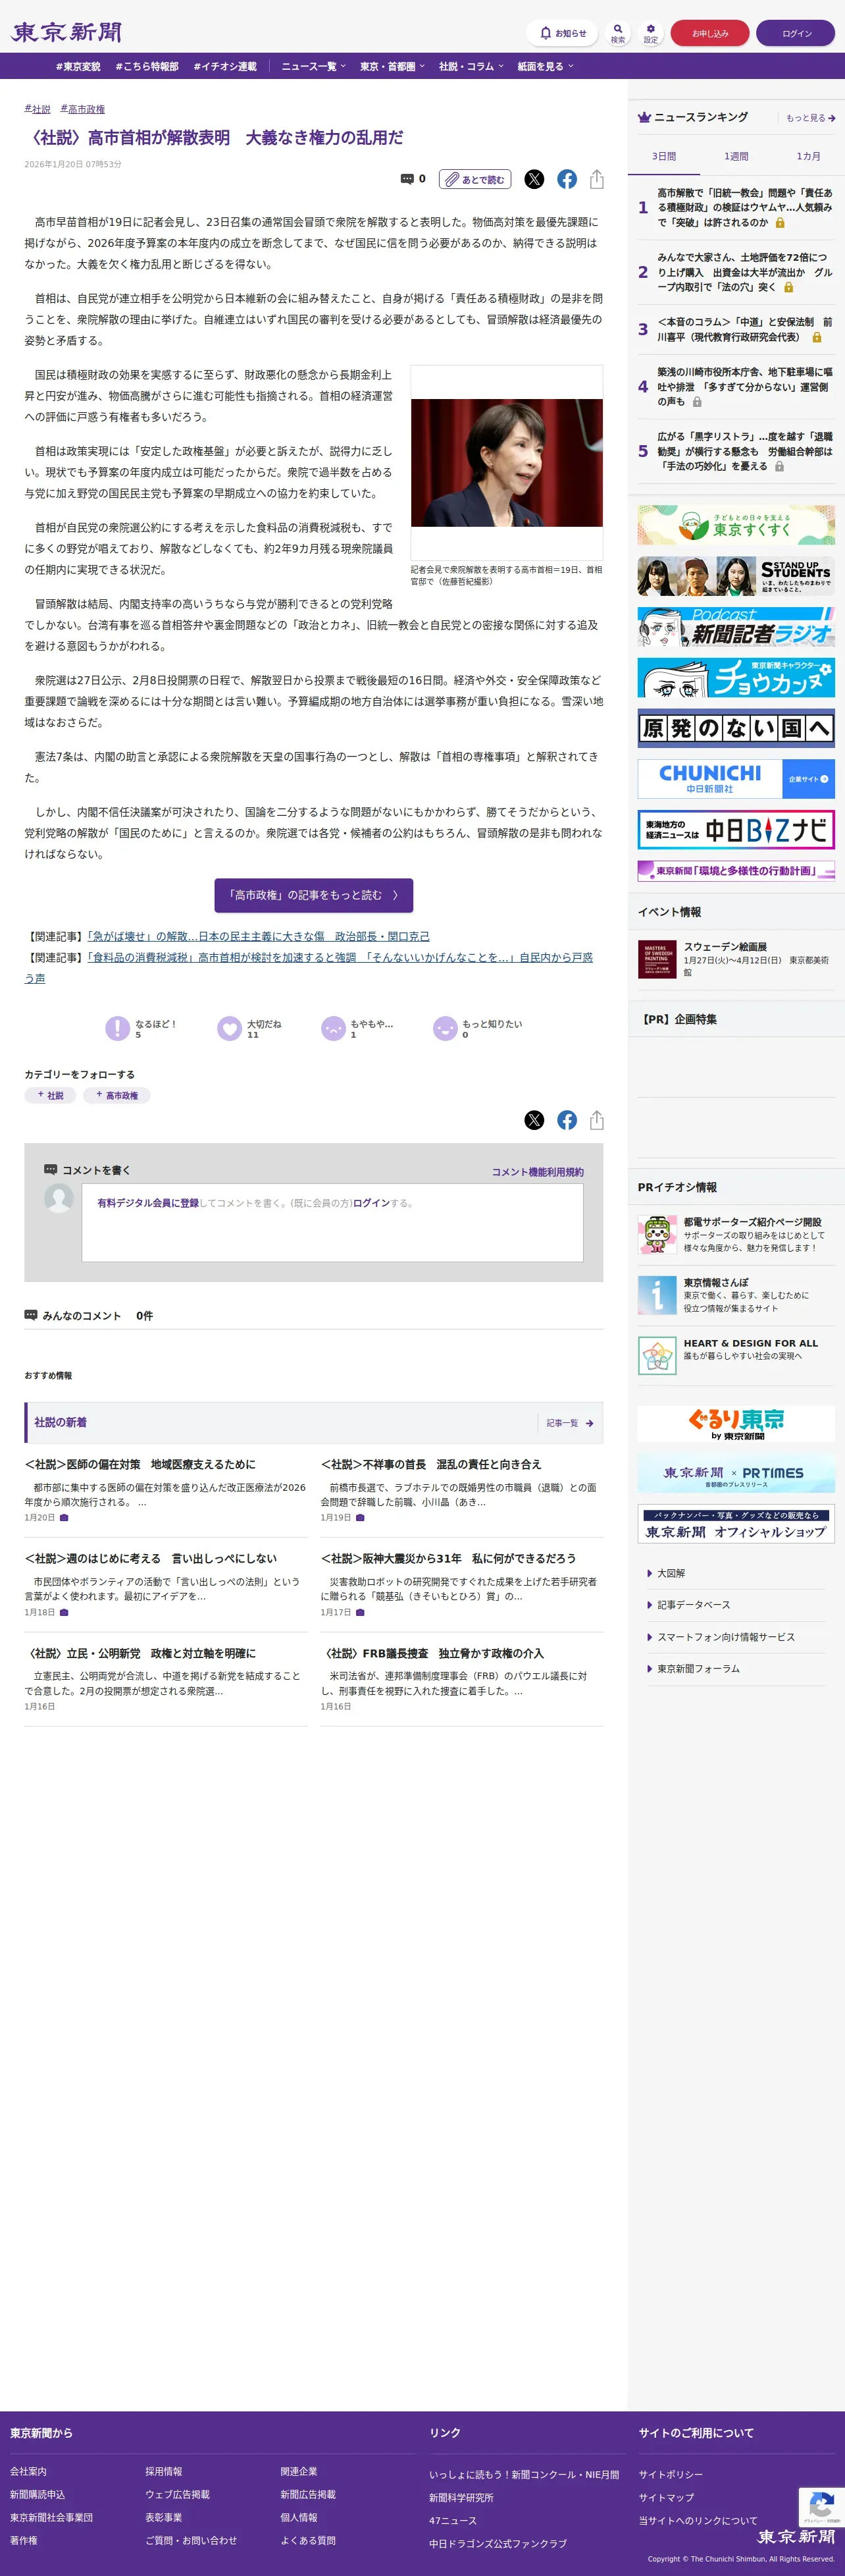Share on X using the icon below the headline
Viewport: 845px width, 2576px height.
pos(535,179)
